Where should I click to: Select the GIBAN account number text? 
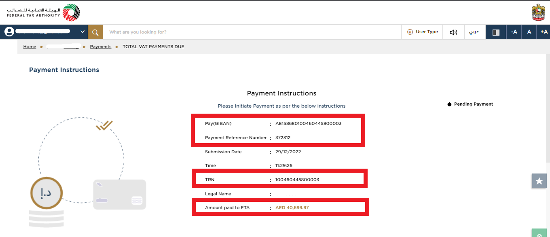pos(309,123)
